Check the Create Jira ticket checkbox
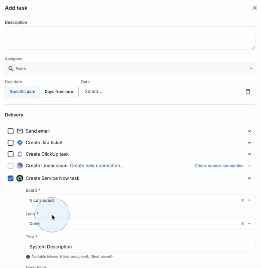This screenshot has height=268, width=261. click(11, 143)
